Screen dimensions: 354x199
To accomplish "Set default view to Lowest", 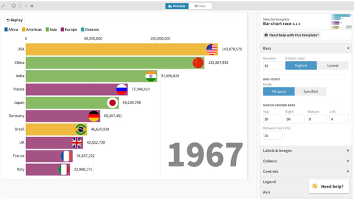I will (333, 65).
